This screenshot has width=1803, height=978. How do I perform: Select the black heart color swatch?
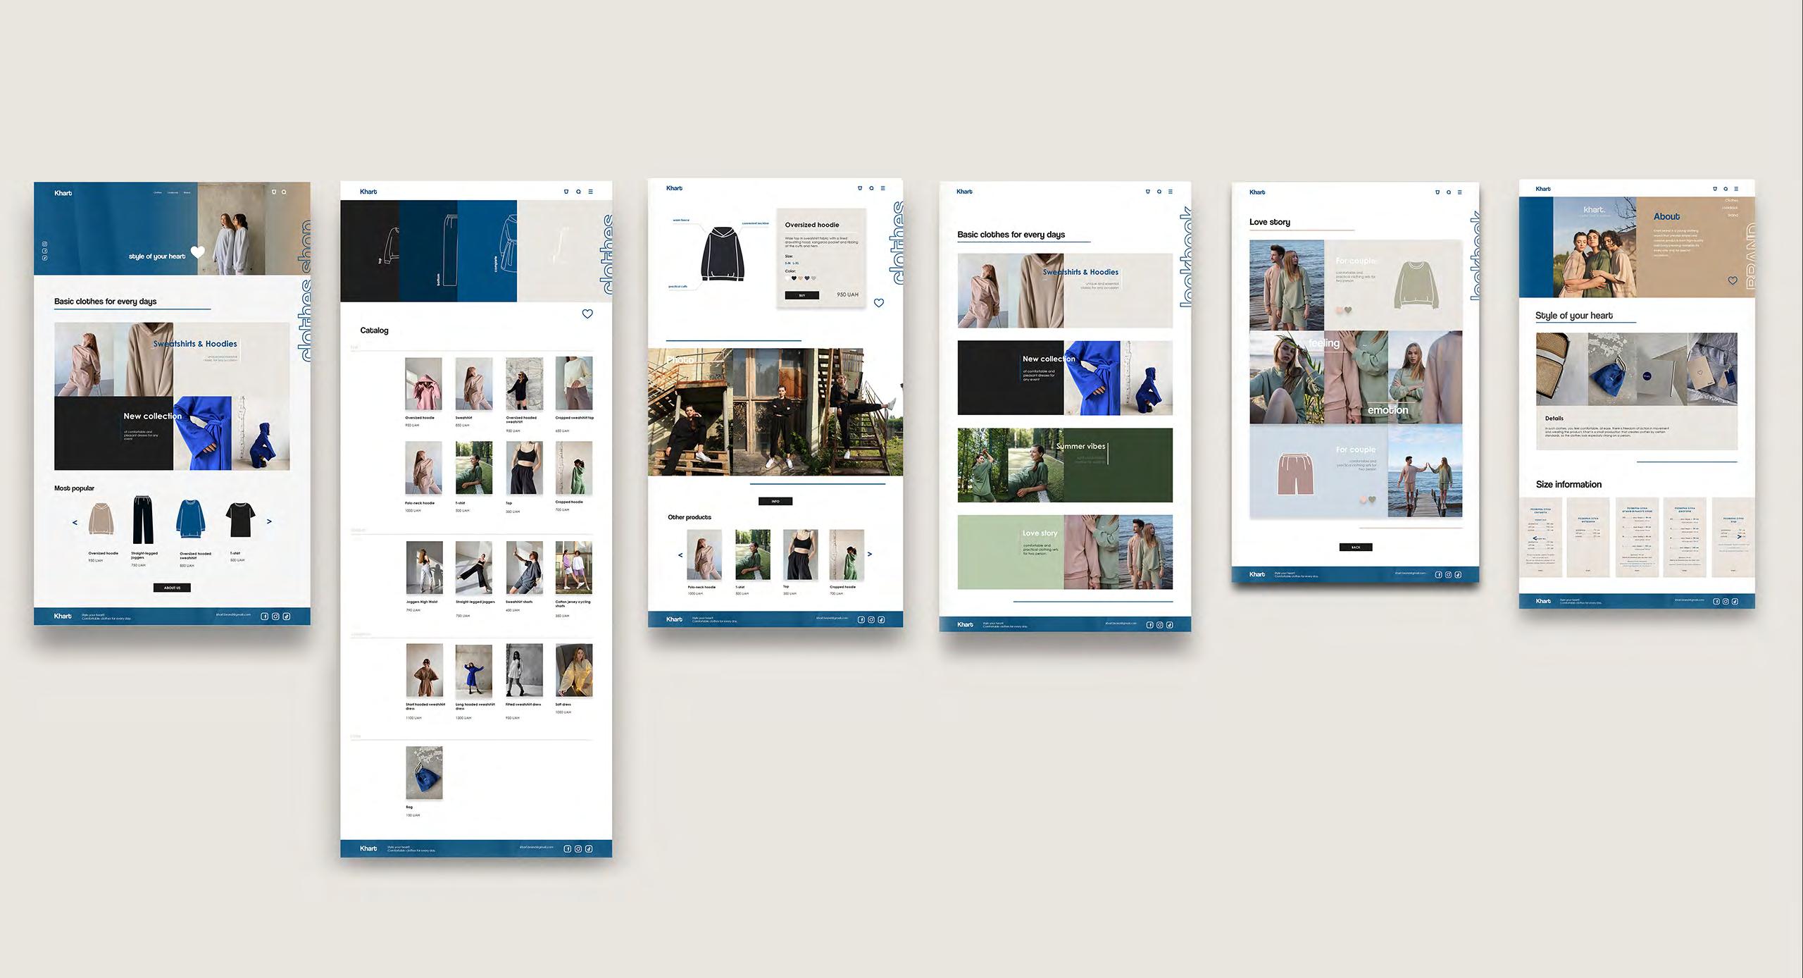[x=794, y=278]
